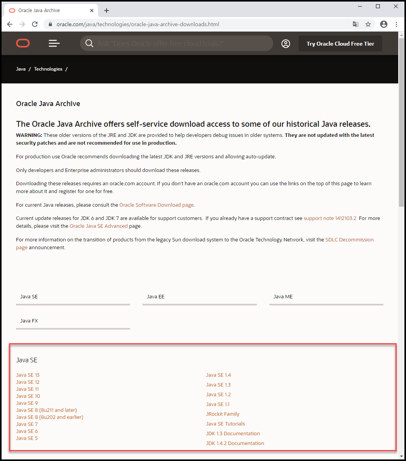Click the scrollbar down arrow
The image size is (406, 461).
click(x=401, y=456)
